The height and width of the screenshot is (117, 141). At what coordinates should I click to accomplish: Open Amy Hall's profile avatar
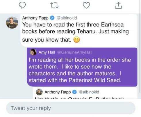point(33,52)
